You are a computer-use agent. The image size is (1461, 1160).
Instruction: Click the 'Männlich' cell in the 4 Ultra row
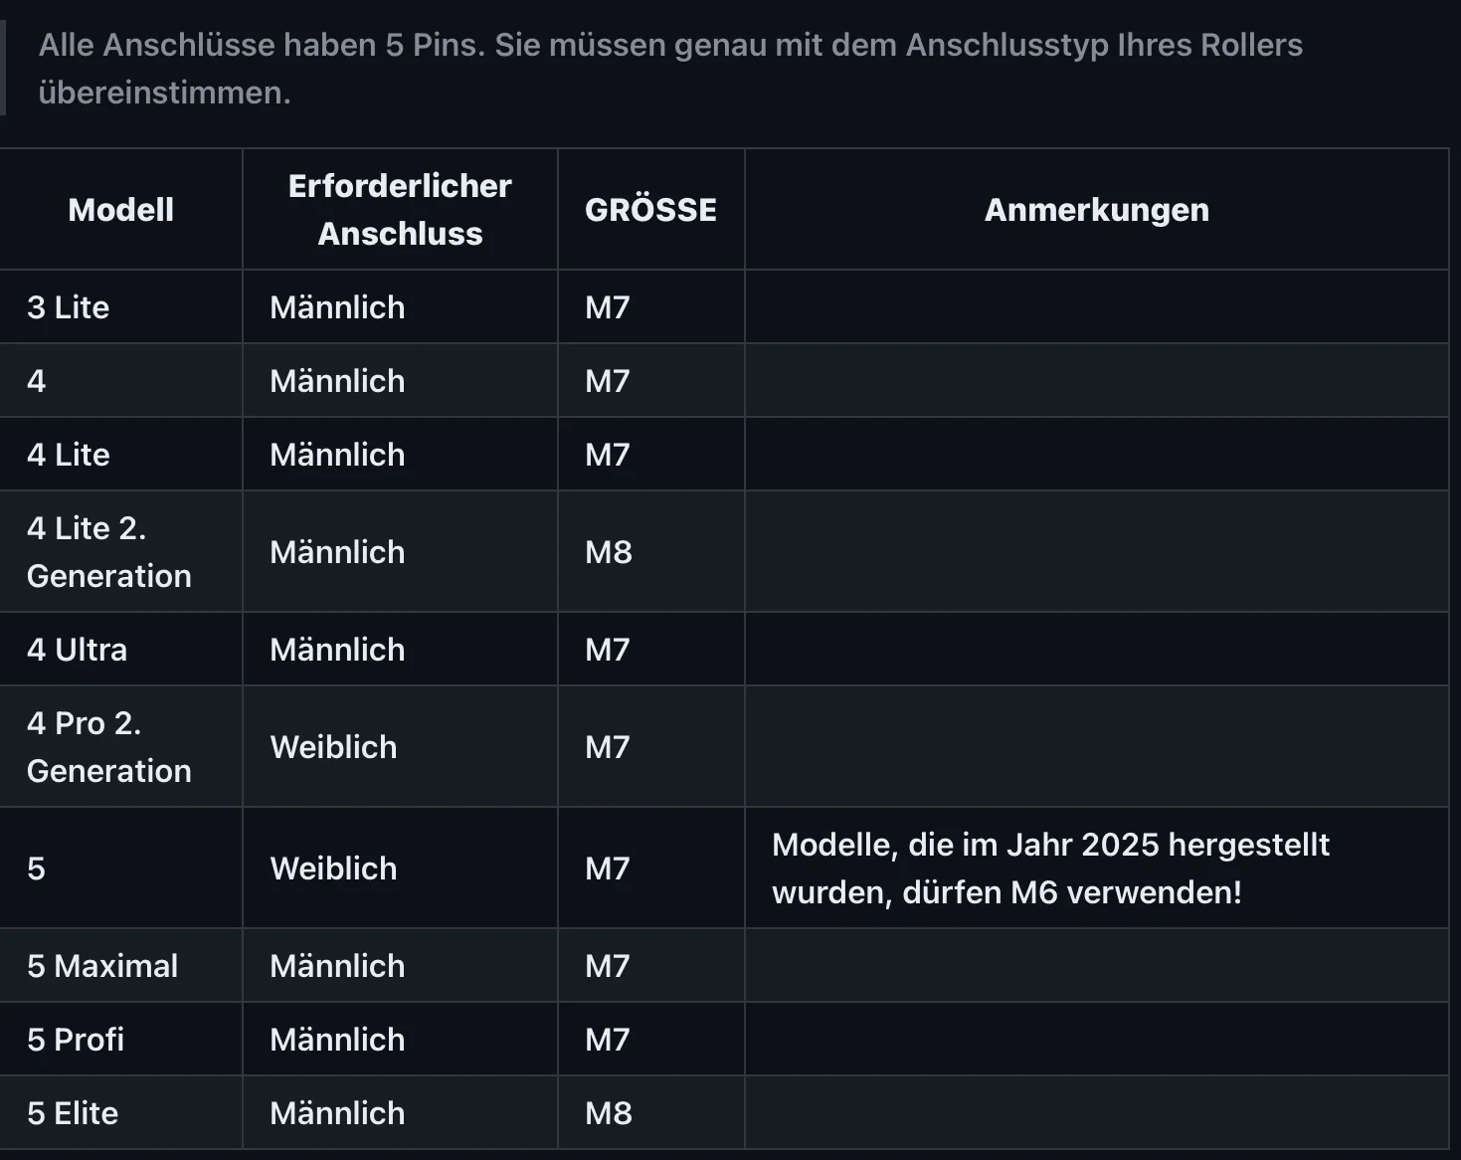[x=337, y=650]
